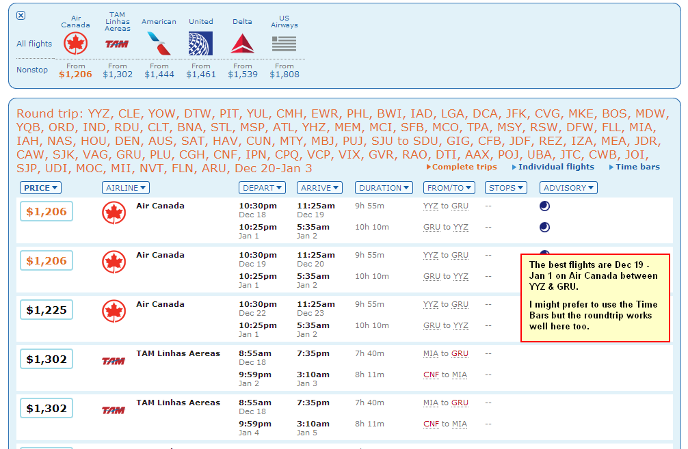The width and height of the screenshot is (688, 449).
Task: Click the Air Canada column header
Action: 75,21
